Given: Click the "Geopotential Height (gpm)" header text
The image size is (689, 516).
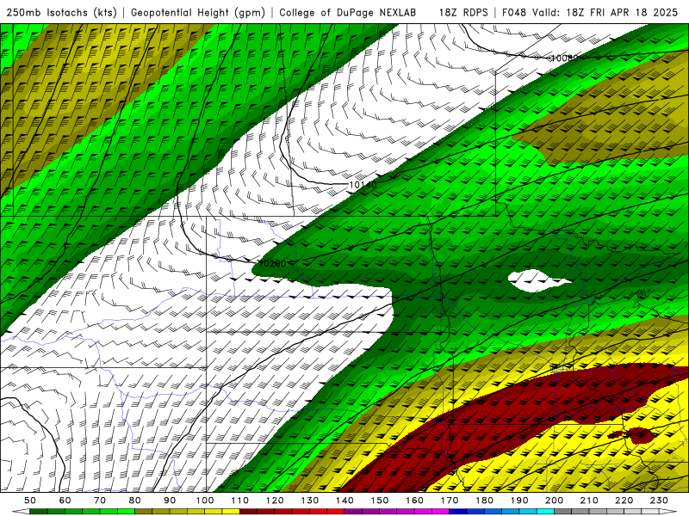Looking at the screenshot, I should tap(198, 12).
